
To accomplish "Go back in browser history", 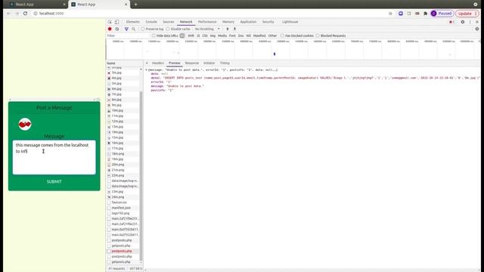I will [x=8, y=14].
